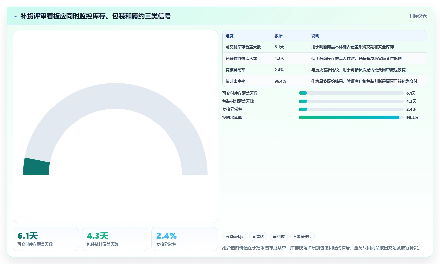Viewport: 440px width, 264px height.
Task: Click the 包装材料覆盖天数 progress bar
Action: pyautogui.click(x=351, y=101)
